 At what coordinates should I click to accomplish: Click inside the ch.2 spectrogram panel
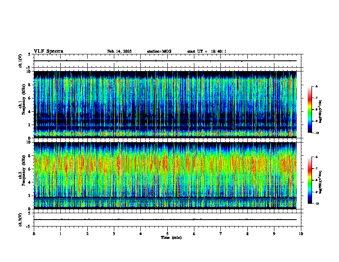pos(165,176)
